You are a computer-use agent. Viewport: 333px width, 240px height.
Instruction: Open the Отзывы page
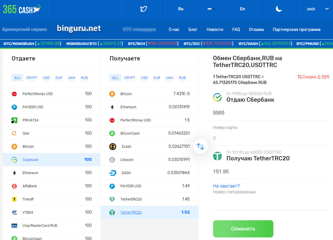click(x=256, y=29)
